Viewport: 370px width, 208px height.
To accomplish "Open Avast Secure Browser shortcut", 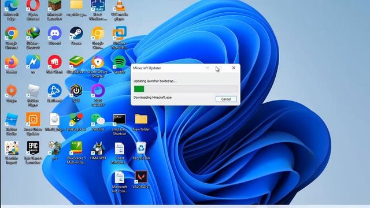I will 98,66.
